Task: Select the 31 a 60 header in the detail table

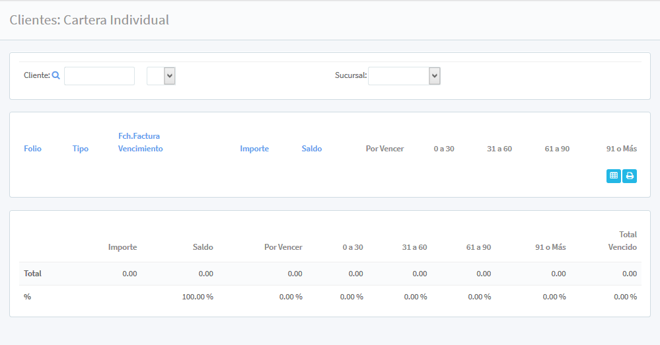Action: pyautogui.click(x=499, y=149)
